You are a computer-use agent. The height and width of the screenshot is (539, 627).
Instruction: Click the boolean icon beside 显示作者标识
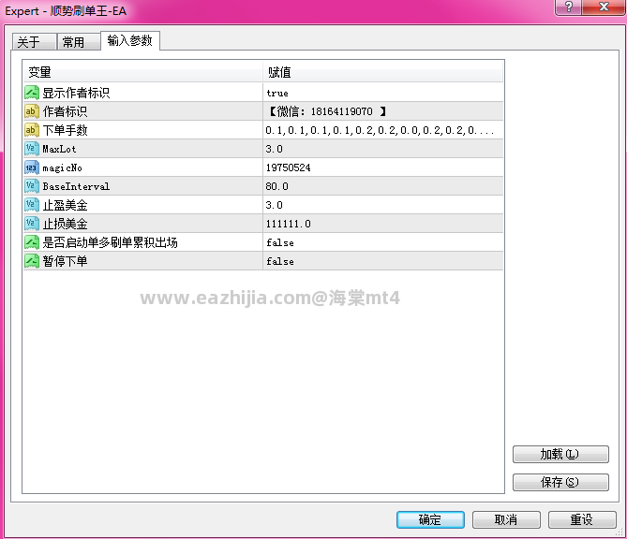[32, 93]
